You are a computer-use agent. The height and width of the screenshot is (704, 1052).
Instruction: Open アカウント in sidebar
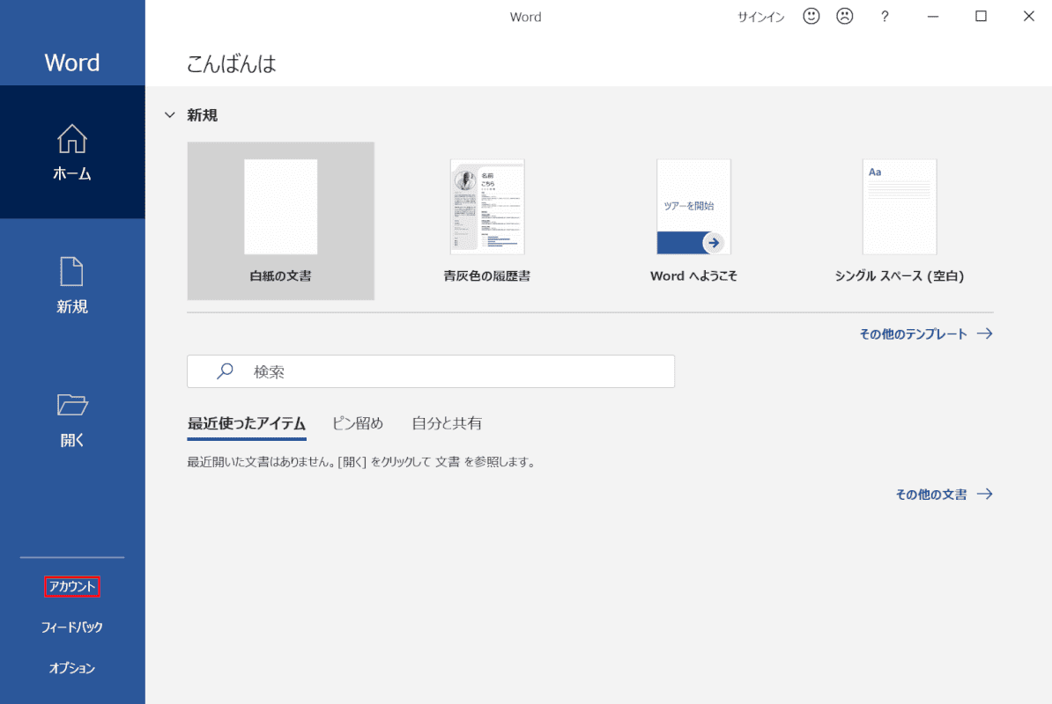71,586
